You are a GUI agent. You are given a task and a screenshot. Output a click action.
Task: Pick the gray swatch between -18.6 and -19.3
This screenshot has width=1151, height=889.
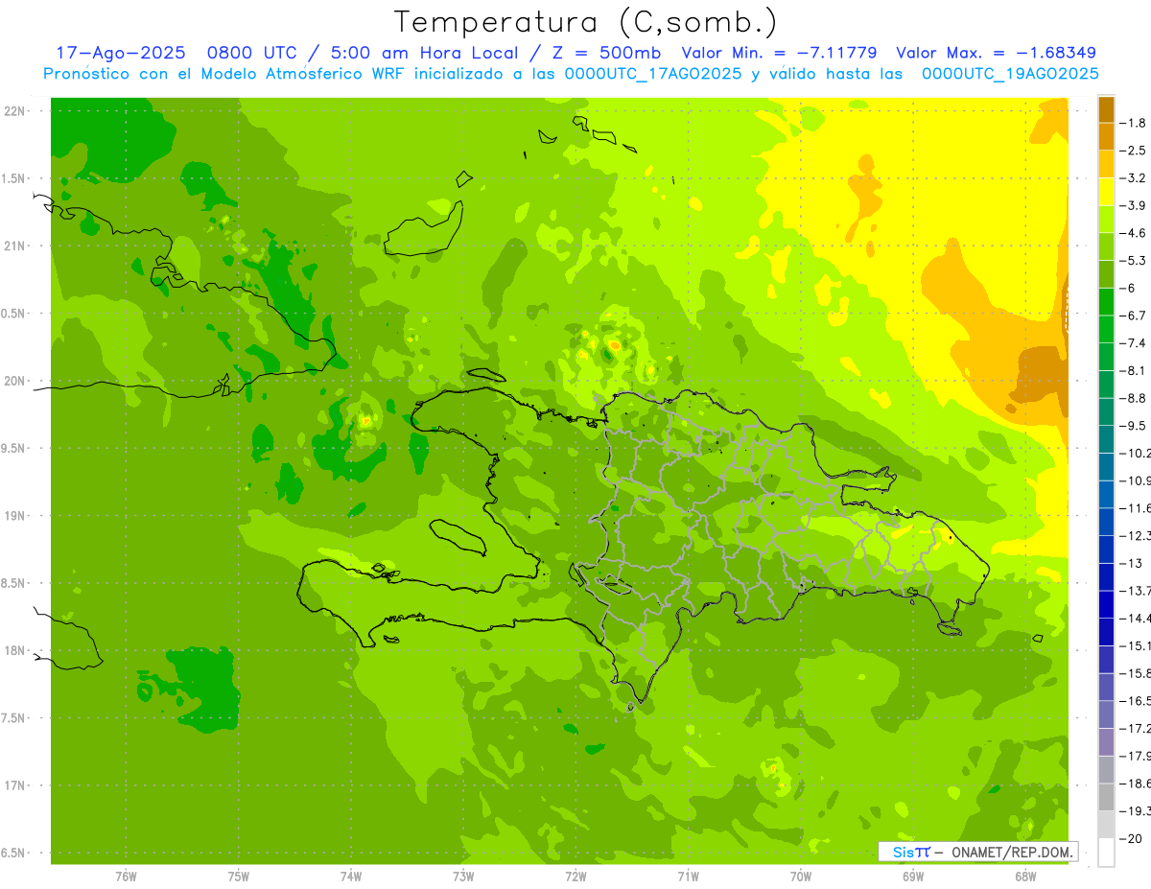[1106, 797]
